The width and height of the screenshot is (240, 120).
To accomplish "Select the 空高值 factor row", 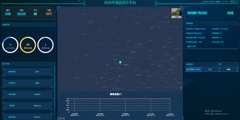I will [x=28, y=106].
